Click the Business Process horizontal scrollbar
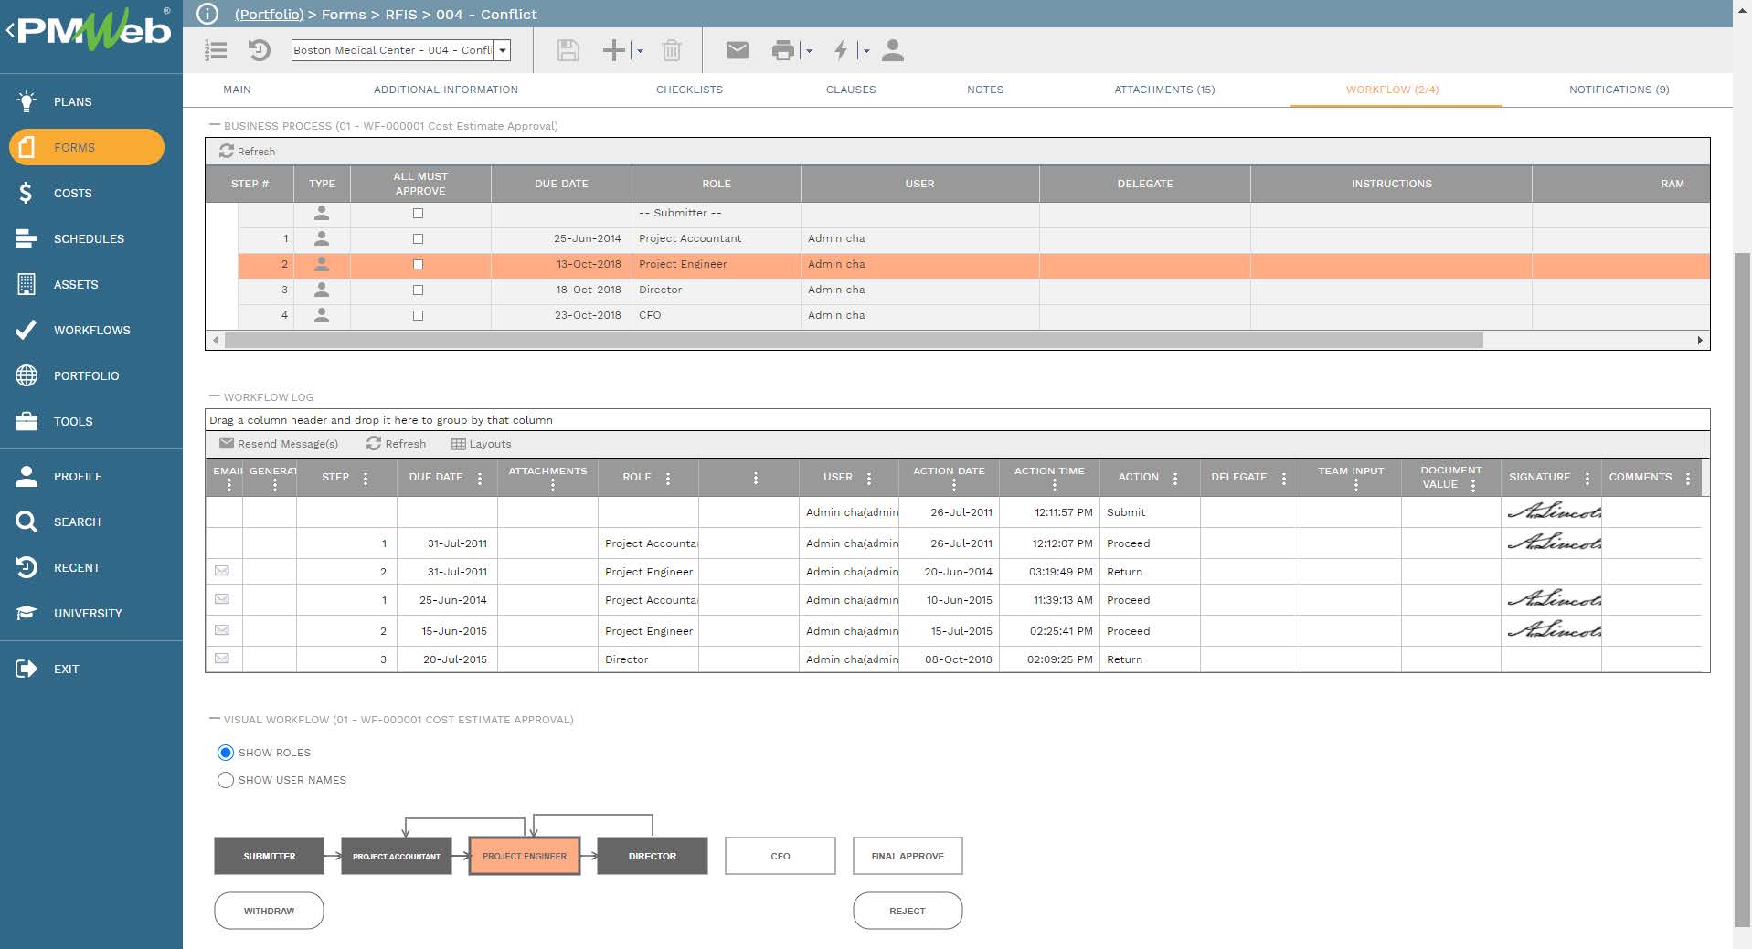Screen dimensions: 1752x949 (854, 340)
